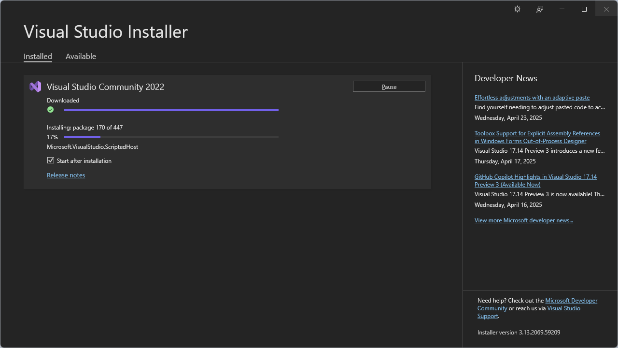Open 'Effortless adjustments with an adaptive paste' article
Viewport: 618px width, 348px height.
click(532, 97)
